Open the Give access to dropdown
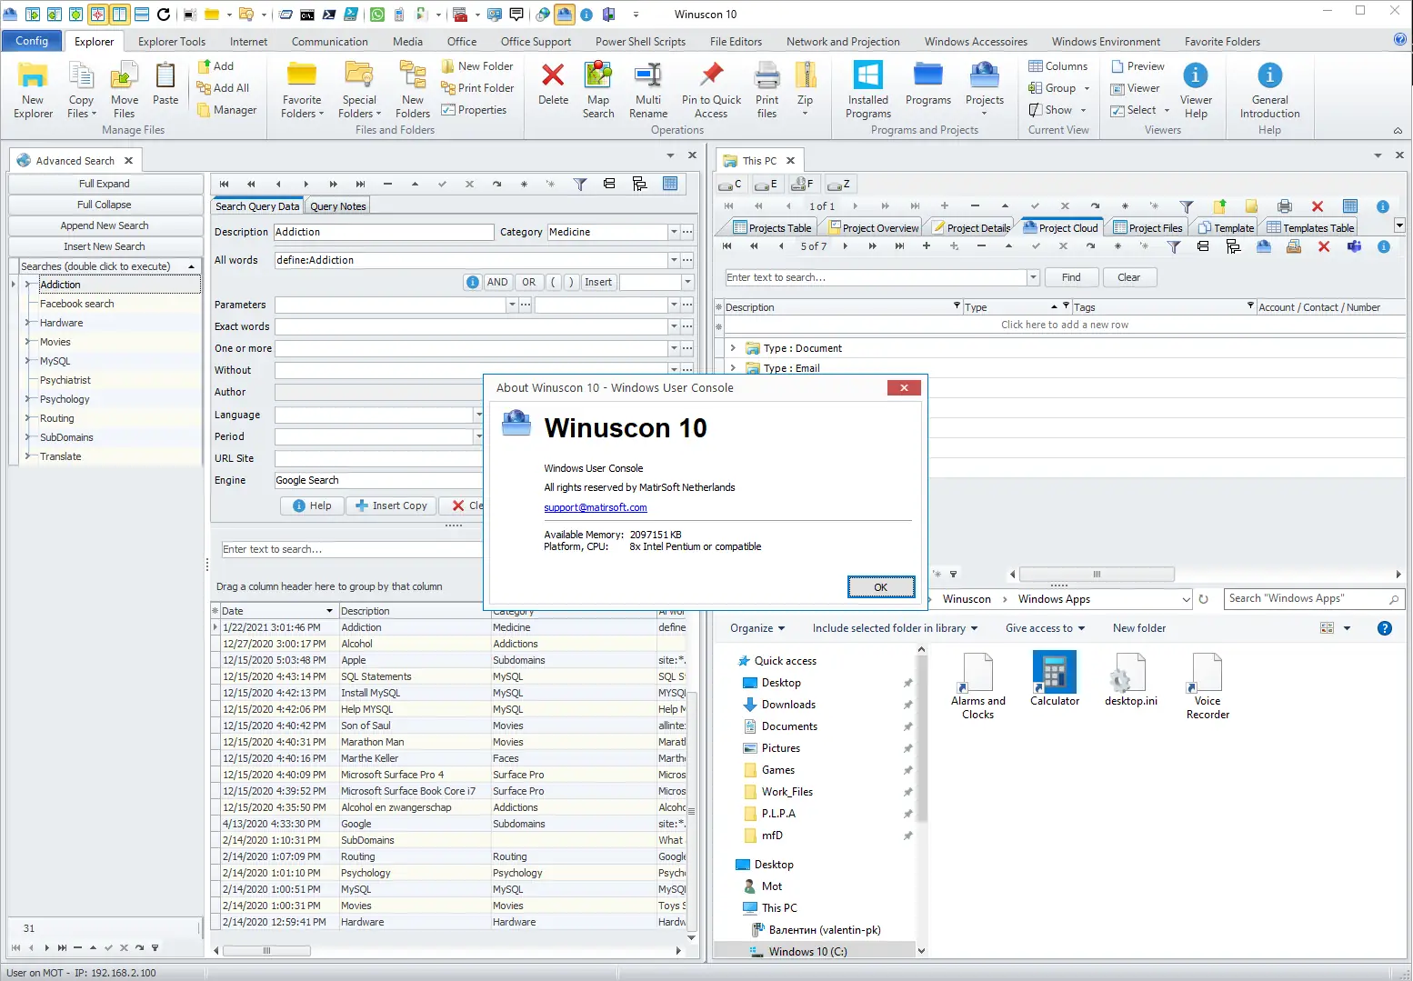Viewport: 1413px width, 981px height. tap(1045, 628)
